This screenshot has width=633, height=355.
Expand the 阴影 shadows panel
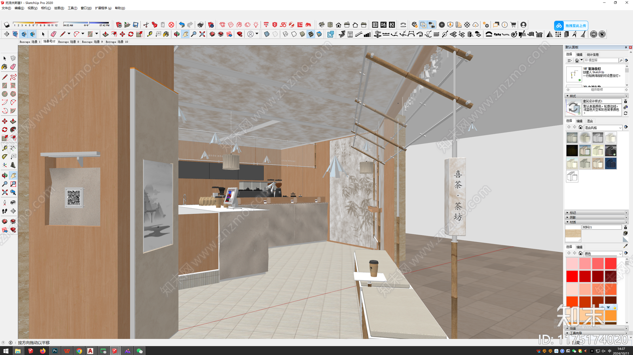596,217
